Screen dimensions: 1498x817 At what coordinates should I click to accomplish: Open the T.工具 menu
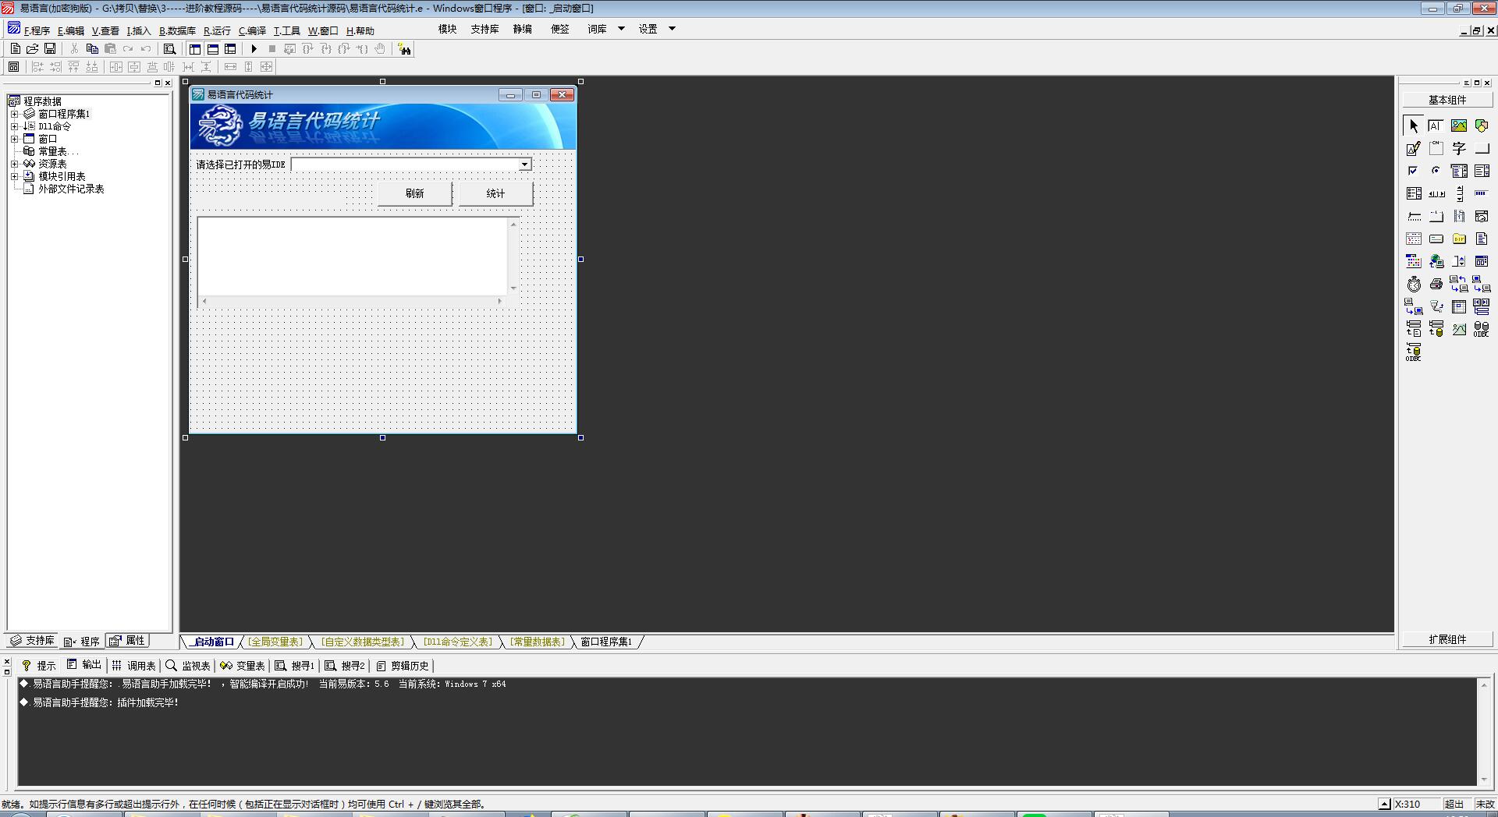point(286,30)
